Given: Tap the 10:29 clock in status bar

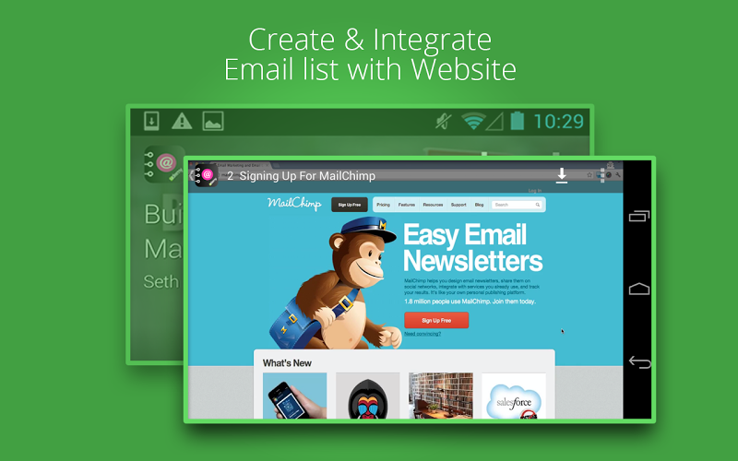Looking at the screenshot, I should (x=559, y=122).
